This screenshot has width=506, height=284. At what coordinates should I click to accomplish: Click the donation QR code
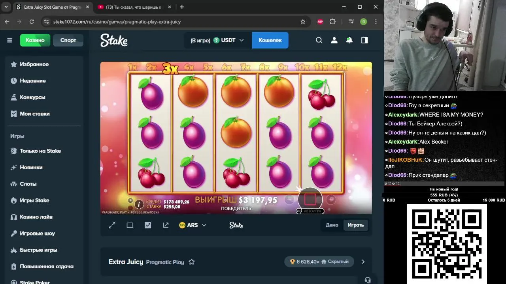pos(447,244)
